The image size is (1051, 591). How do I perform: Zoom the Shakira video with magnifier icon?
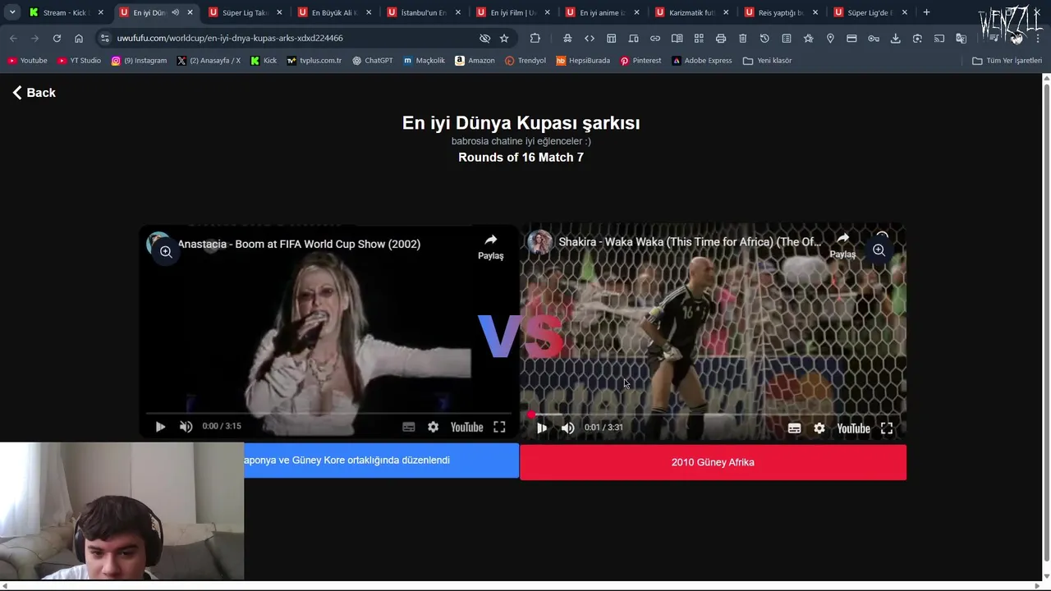[879, 250]
